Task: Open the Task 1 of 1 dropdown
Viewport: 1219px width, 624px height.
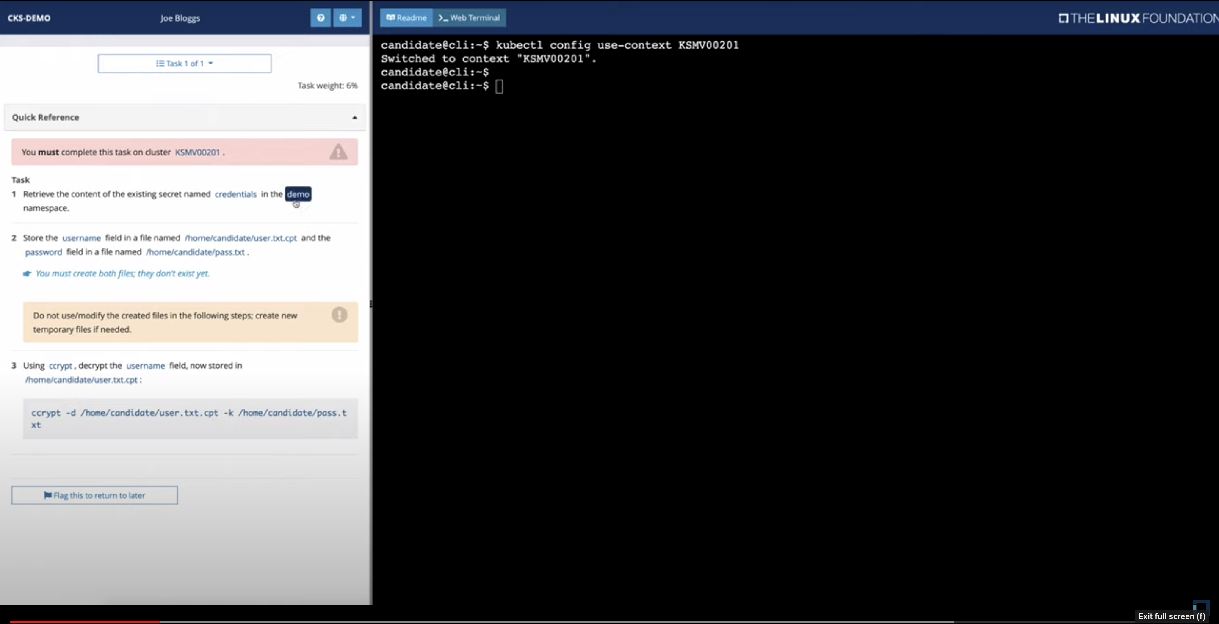Action: pyautogui.click(x=185, y=64)
